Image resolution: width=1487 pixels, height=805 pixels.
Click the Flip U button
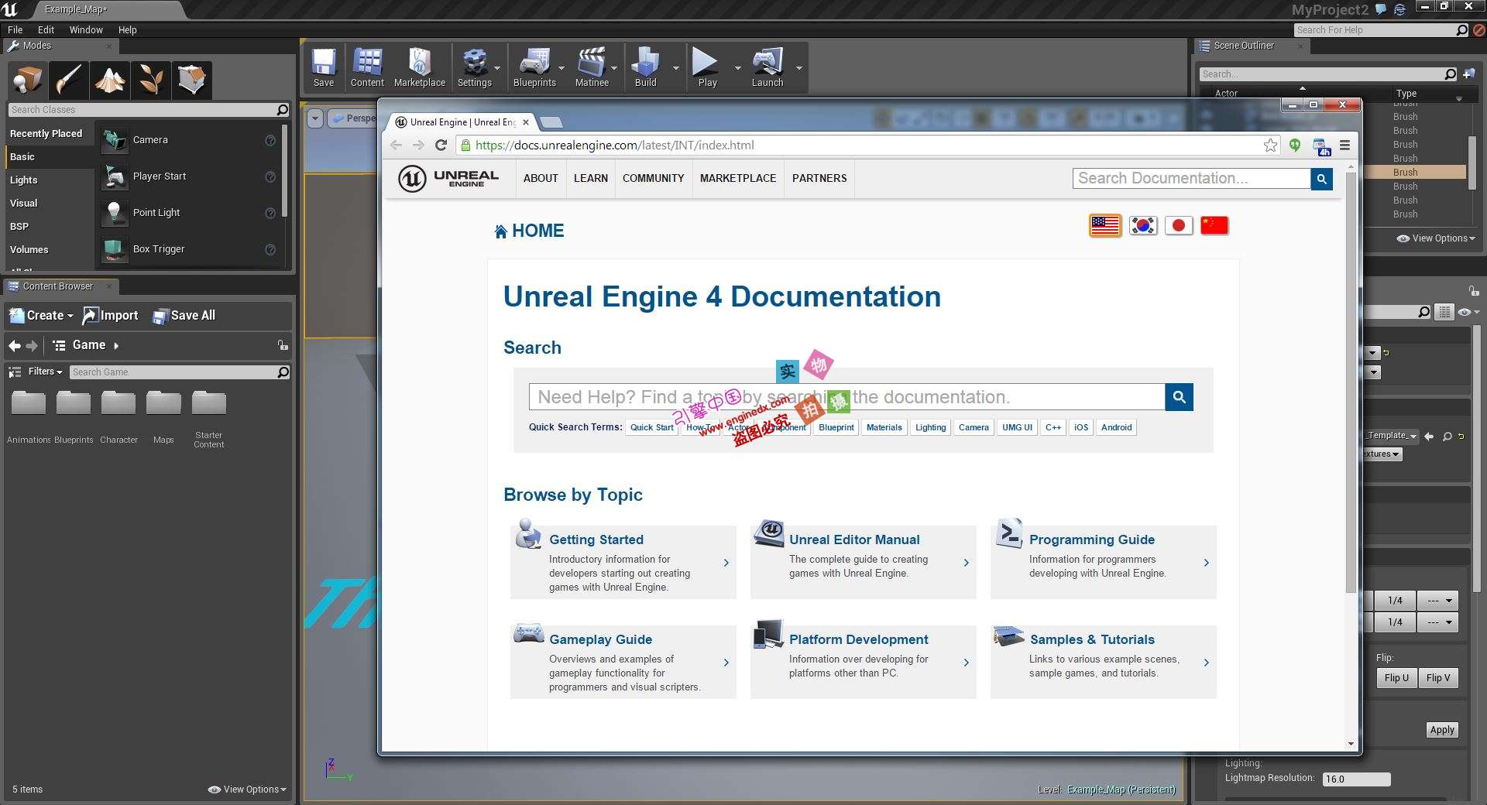tap(1396, 678)
